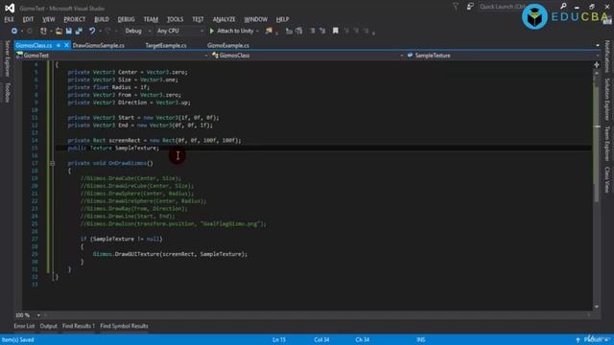
Task: Click the notifications flag icon
Action: tap(456, 7)
